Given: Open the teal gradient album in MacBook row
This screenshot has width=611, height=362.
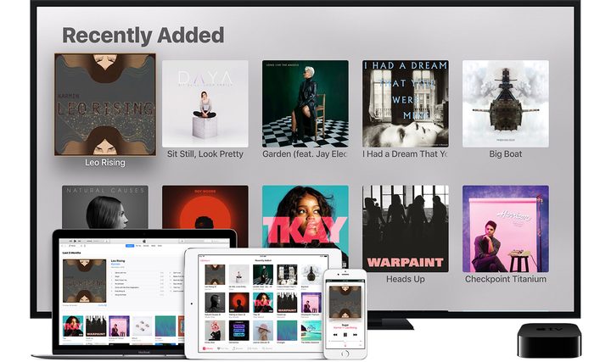Looking at the screenshot, I should [165, 326].
